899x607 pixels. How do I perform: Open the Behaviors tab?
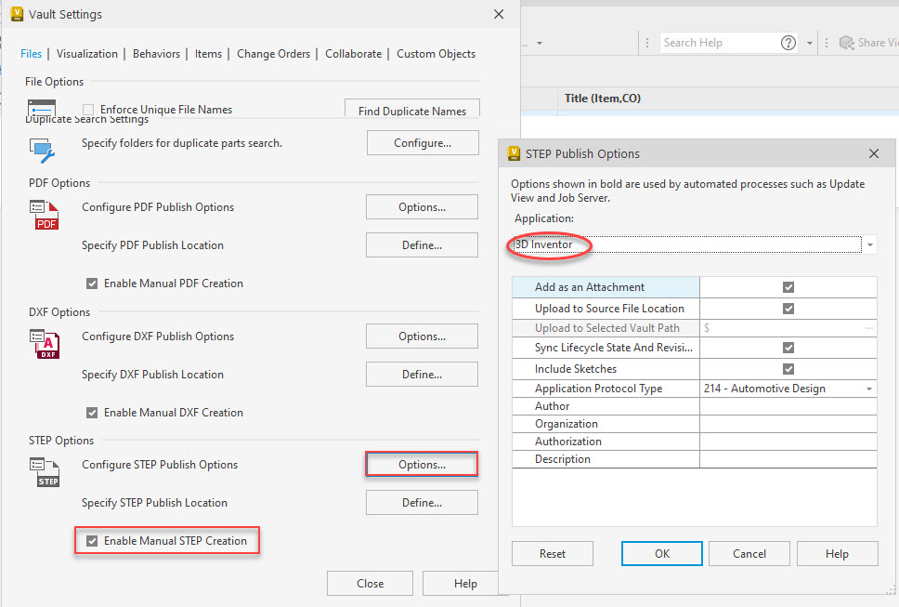[x=157, y=53]
